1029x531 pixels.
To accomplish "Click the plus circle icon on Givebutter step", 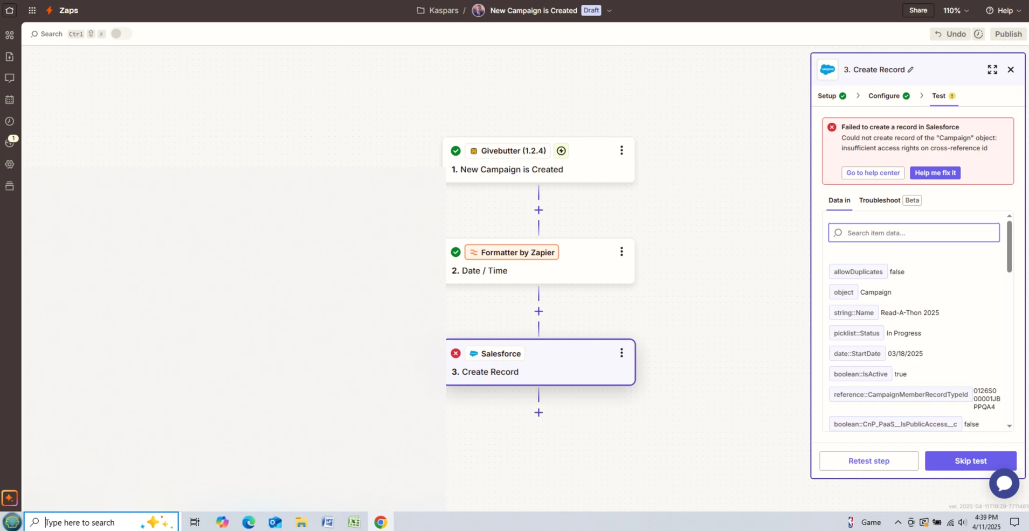I will (561, 151).
